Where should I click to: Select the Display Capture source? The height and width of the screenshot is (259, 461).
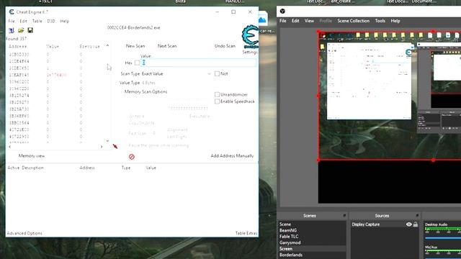[x=366, y=224]
